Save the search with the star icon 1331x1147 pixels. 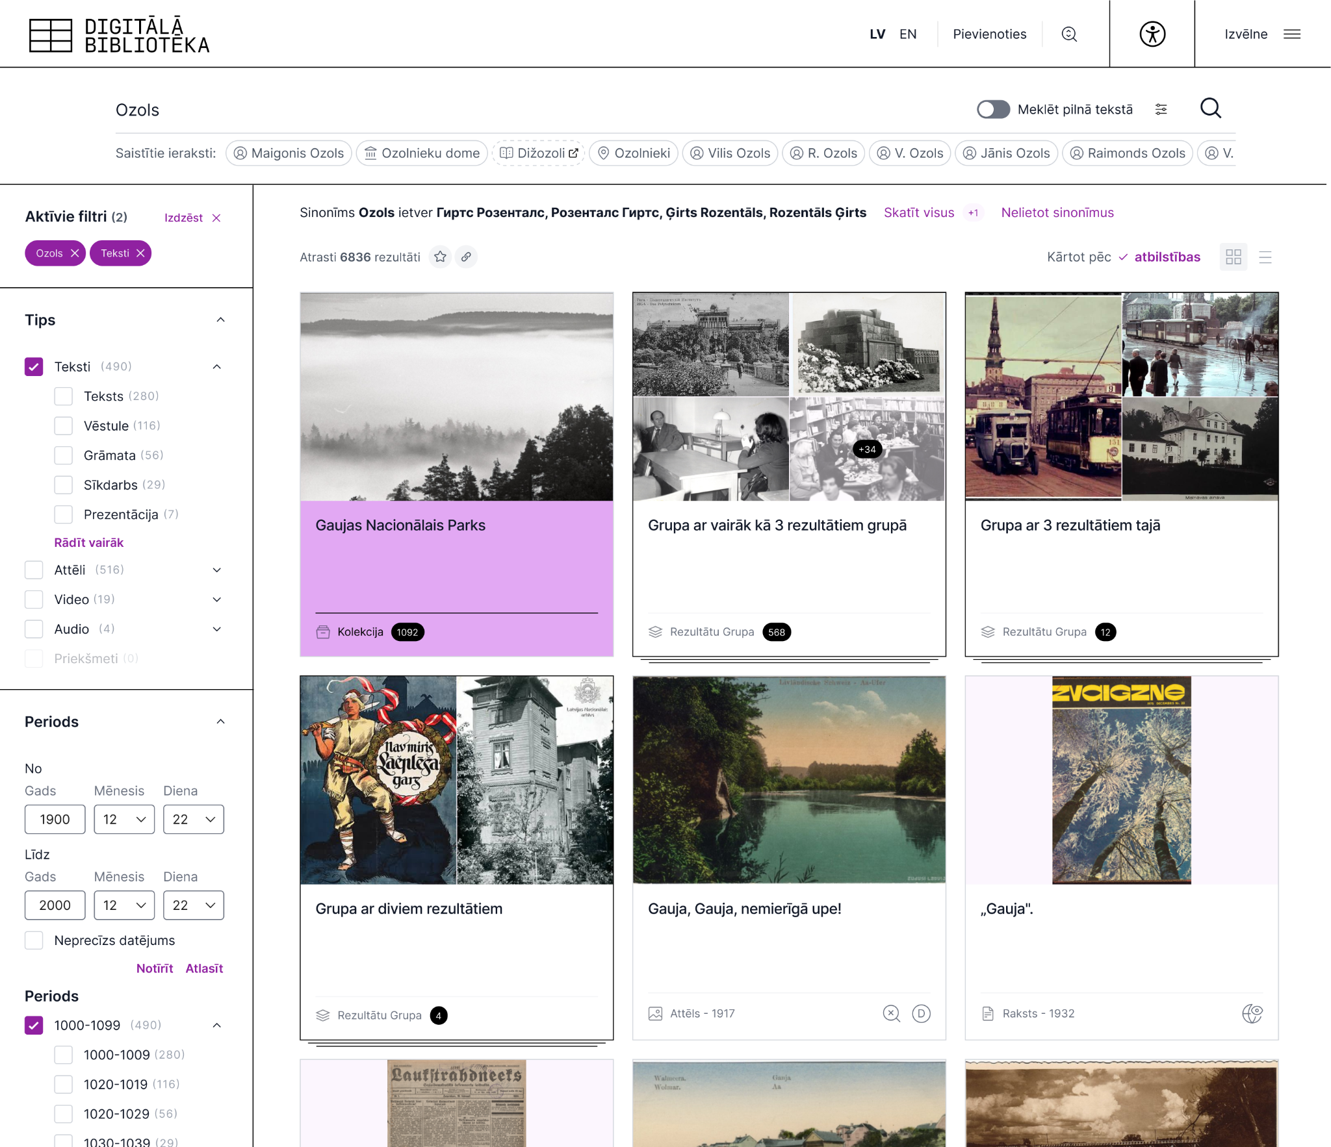coord(440,257)
